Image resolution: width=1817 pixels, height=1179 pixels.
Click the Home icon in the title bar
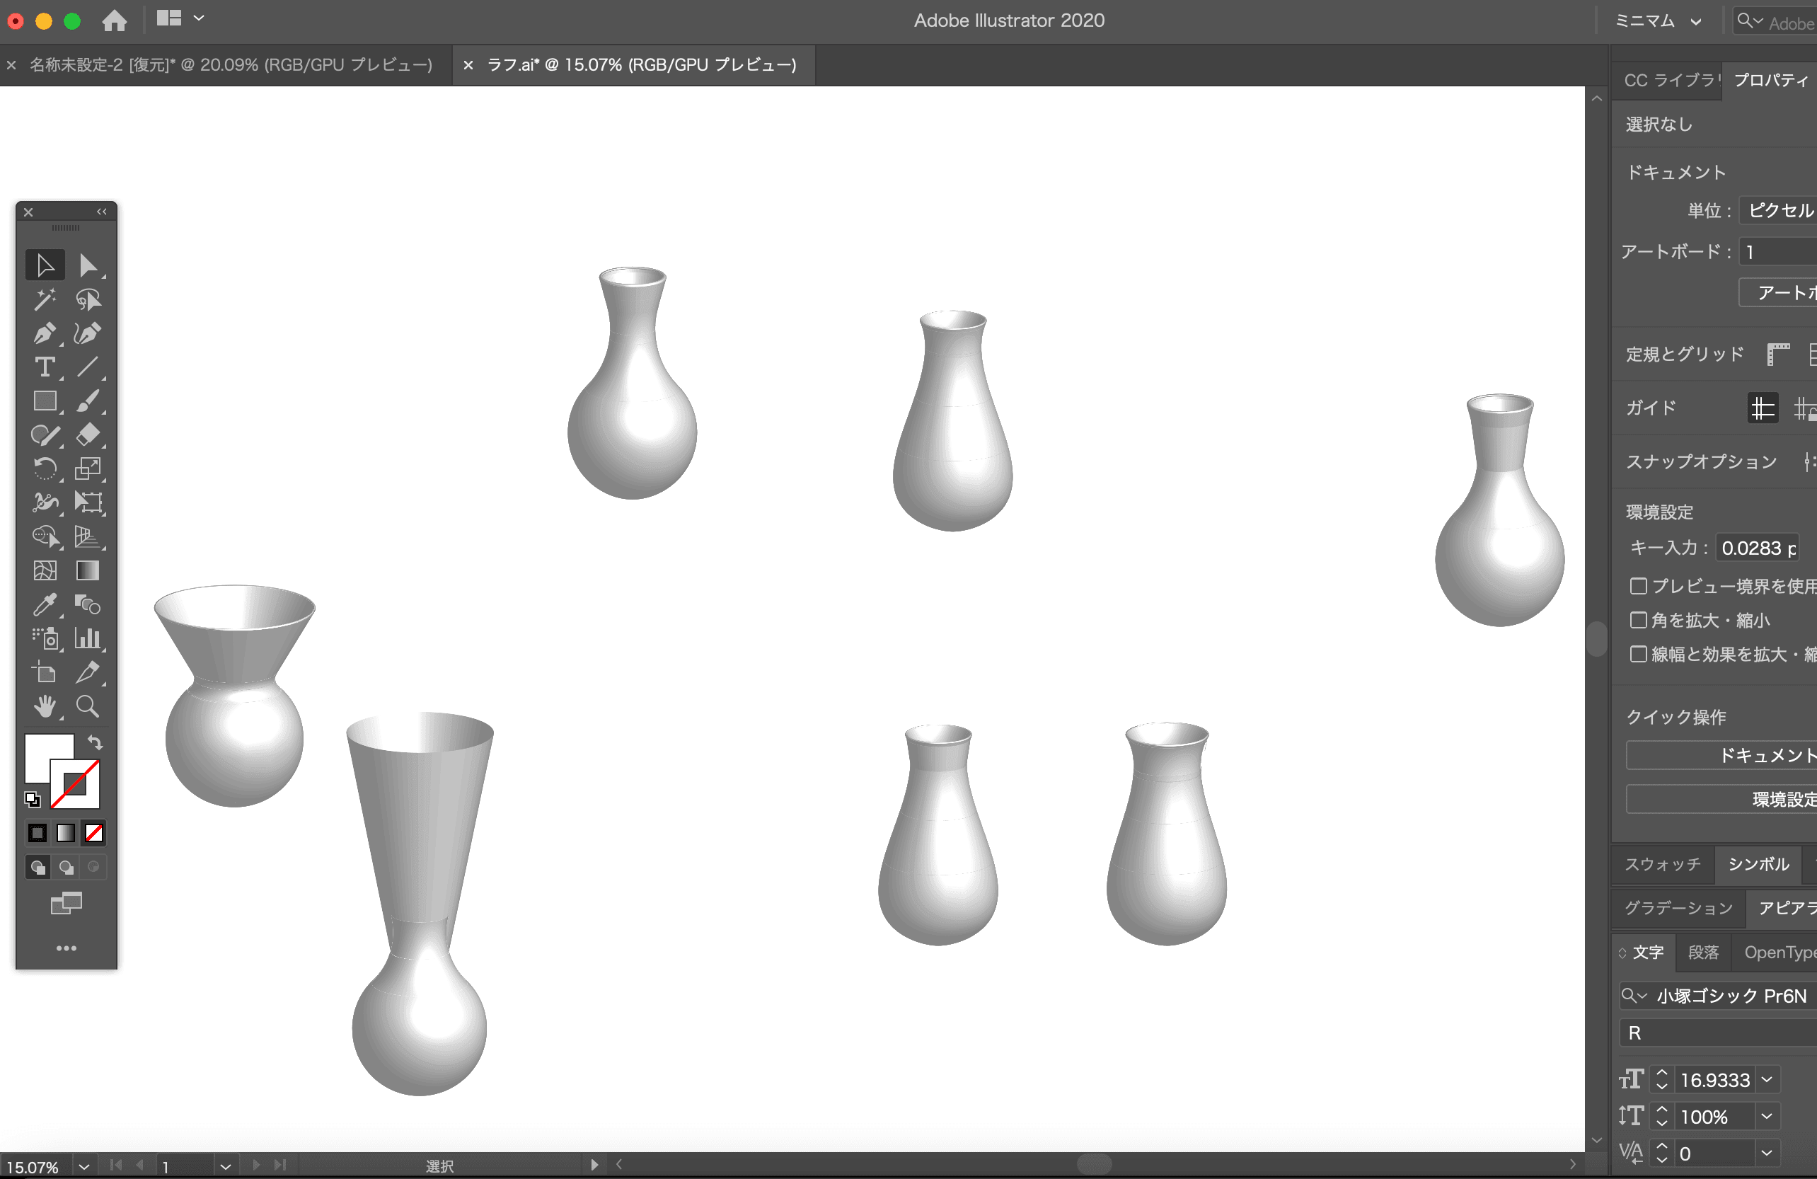pos(115,21)
